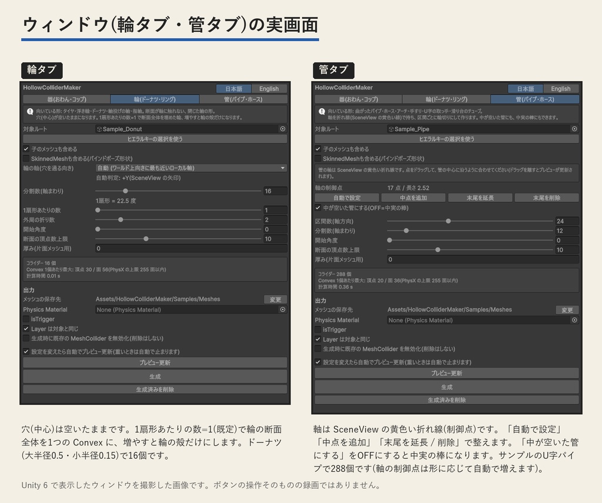Click 生成済みを削除 in 管タブ window

447,399
